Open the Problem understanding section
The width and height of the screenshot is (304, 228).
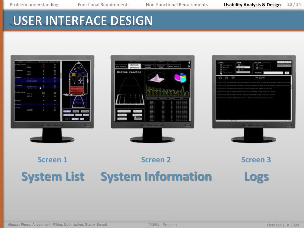point(34,5)
